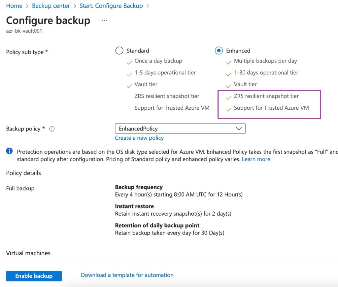Viewport: 338px width, 287px height.
Task: Click the Backup policy info icon
Action: pos(51,129)
